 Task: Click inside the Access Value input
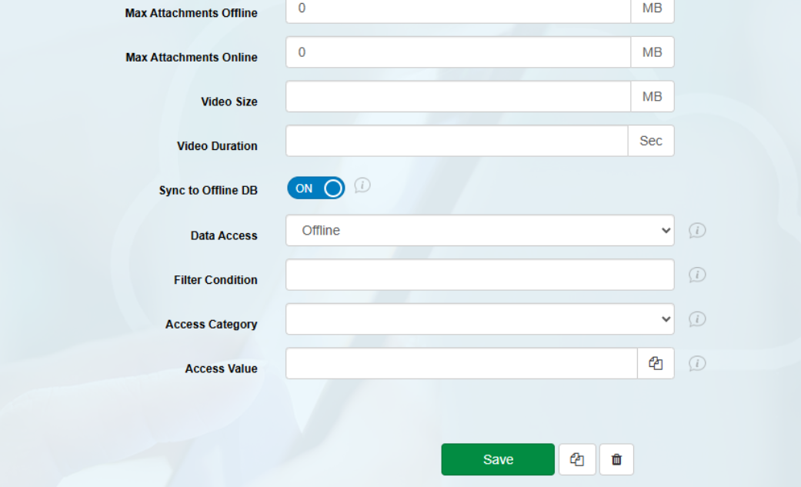pos(461,363)
